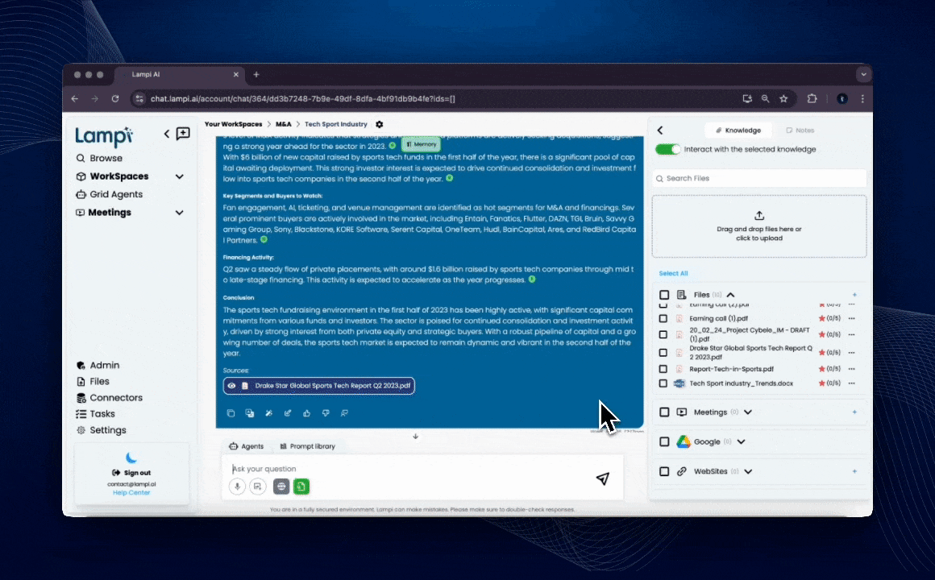Collapse the Files list chevron

pyautogui.click(x=730, y=295)
